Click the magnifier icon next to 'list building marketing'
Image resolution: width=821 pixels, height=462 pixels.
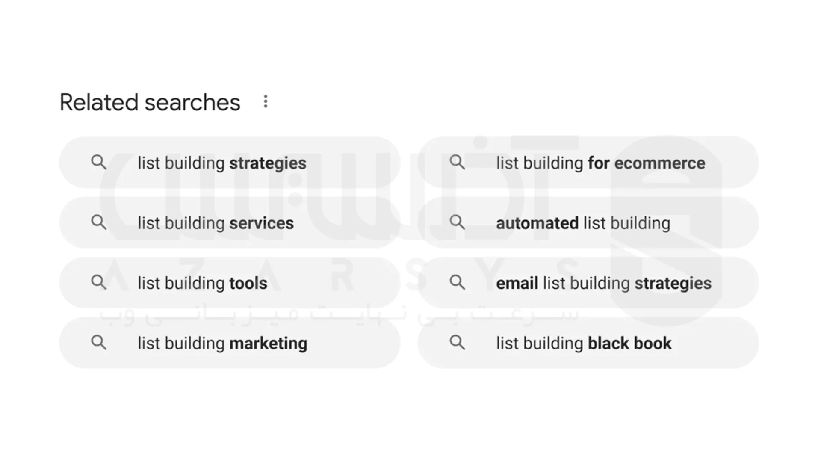[x=99, y=343]
